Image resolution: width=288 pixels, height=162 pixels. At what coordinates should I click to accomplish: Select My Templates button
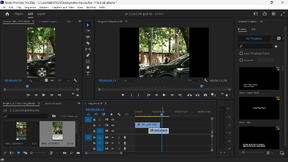(254, 38)
